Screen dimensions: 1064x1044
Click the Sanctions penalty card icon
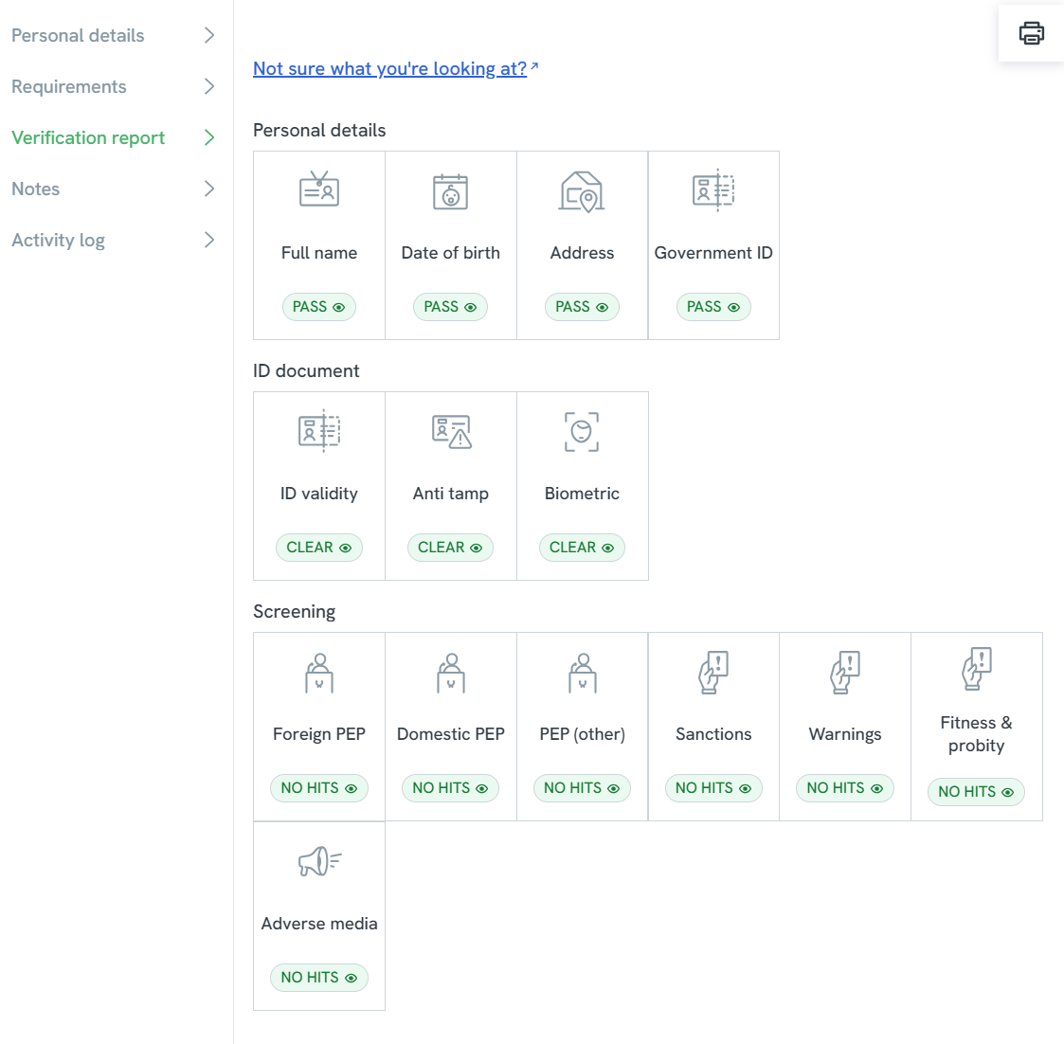pos(713,673)
